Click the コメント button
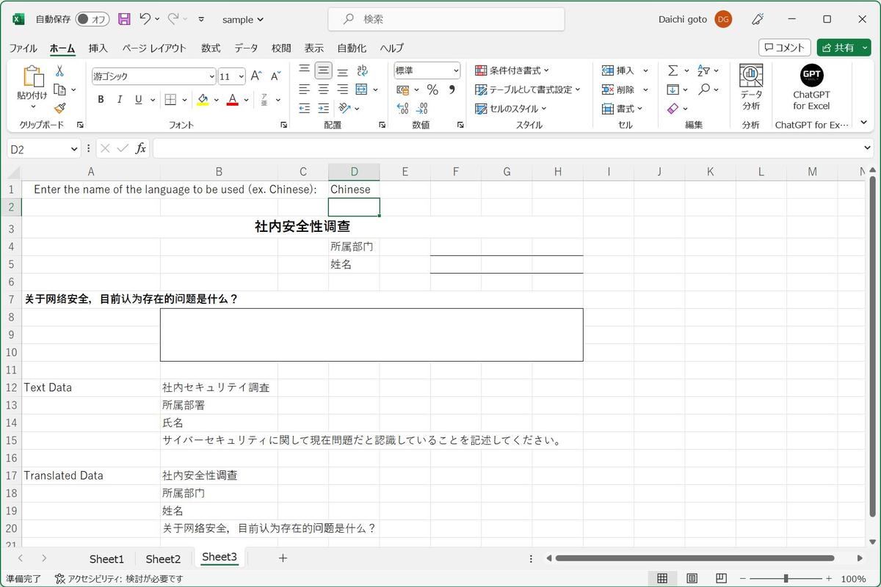The width and height of the screenshot is (881, 587). click(x=785, y=48)
